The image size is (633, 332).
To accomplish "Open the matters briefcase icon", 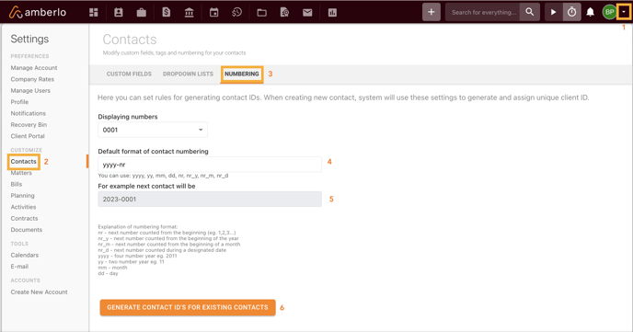I will (x=142, y=13).
